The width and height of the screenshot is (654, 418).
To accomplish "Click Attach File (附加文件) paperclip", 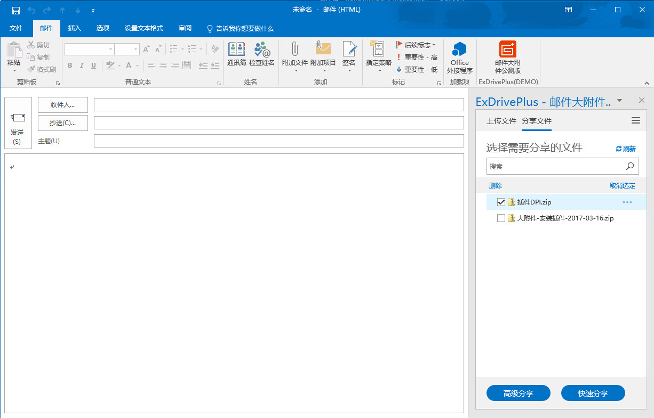I will tap(295, 49).
